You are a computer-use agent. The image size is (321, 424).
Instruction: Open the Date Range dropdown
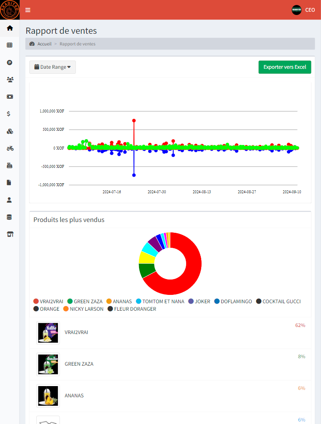[x=53, y=67]
